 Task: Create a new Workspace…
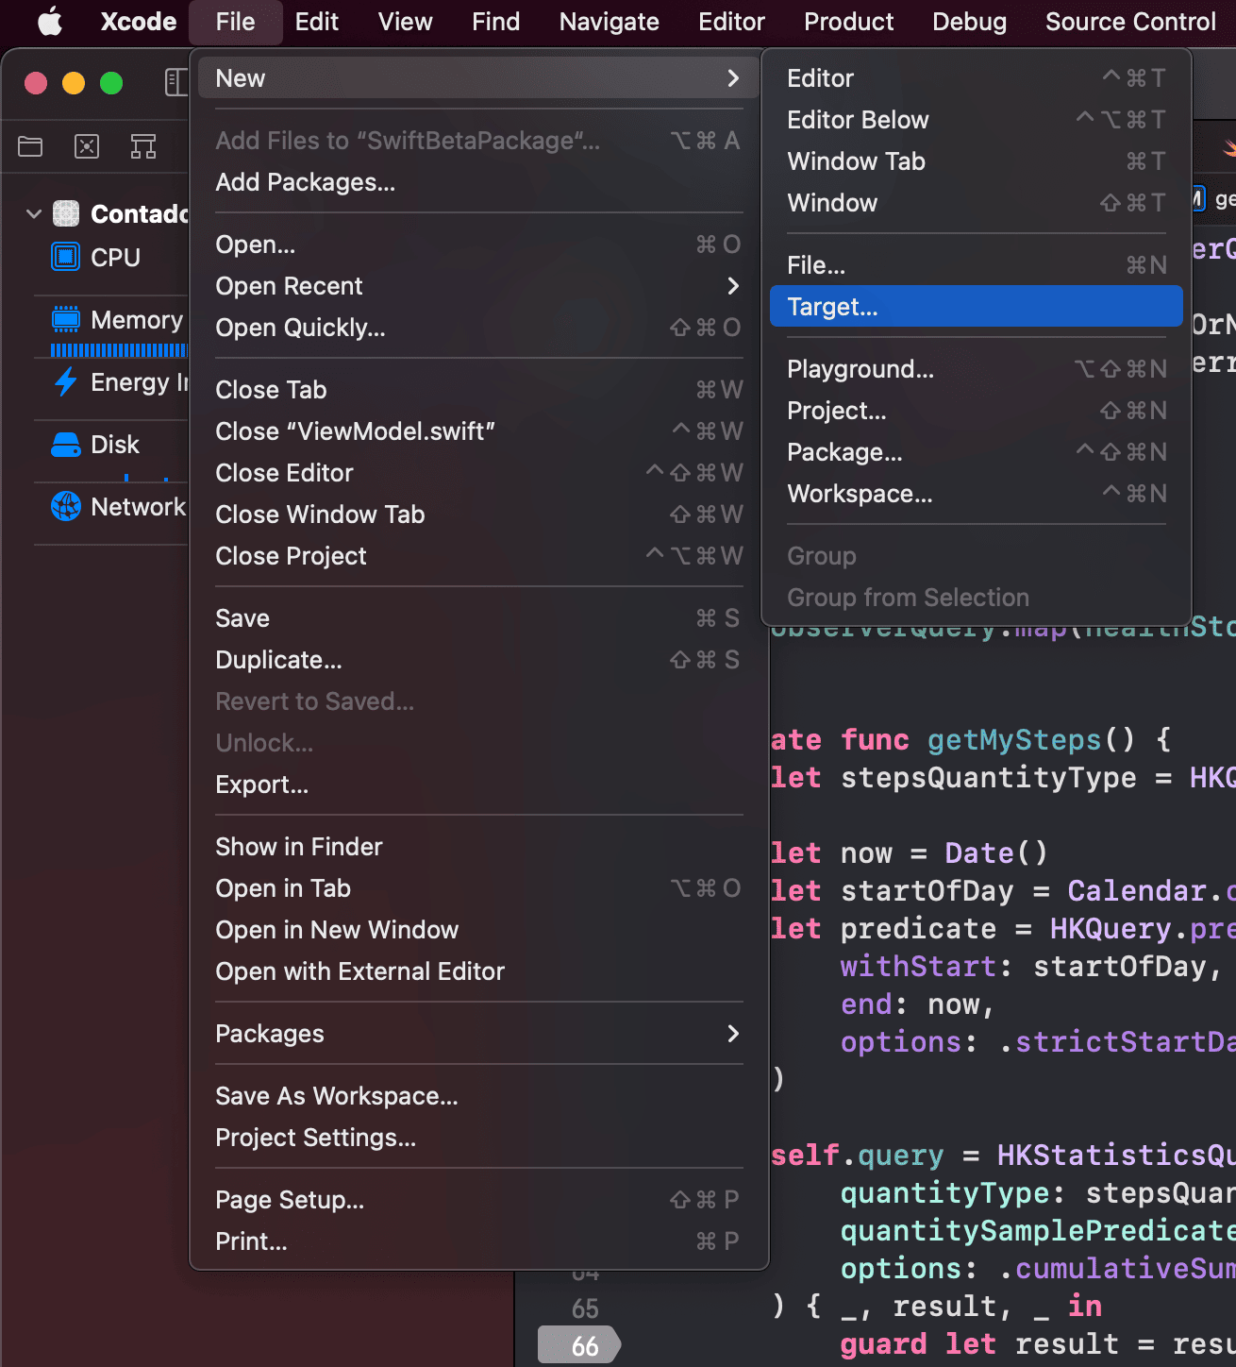977,494
